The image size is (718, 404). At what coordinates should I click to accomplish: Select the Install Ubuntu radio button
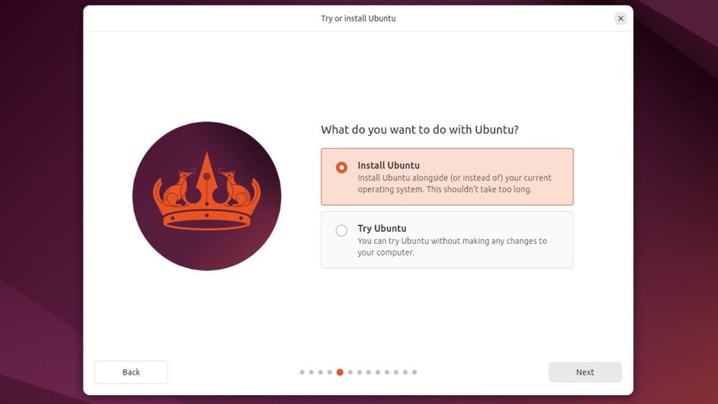(342, 168)
